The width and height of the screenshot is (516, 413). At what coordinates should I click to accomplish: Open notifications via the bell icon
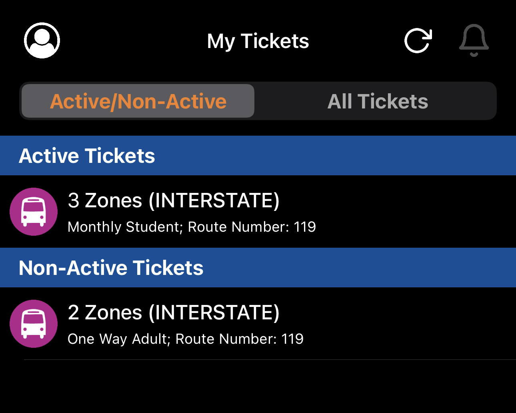click(x=474, y=40)
